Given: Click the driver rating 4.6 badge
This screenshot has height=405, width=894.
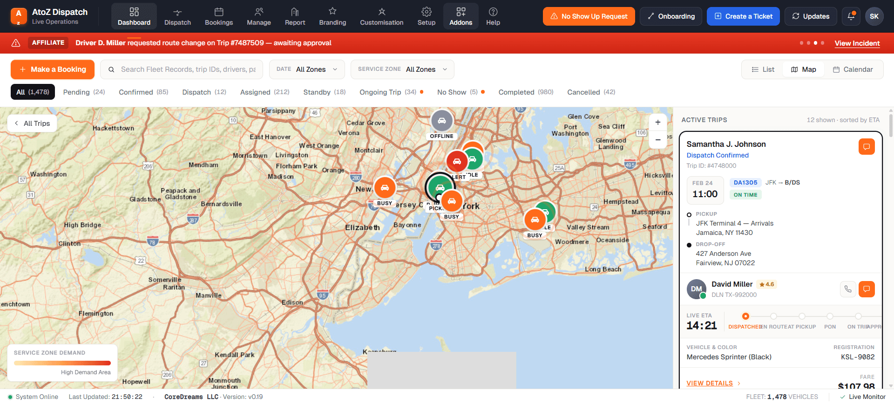Looking at the screenshot, I should tap(766, 284).
